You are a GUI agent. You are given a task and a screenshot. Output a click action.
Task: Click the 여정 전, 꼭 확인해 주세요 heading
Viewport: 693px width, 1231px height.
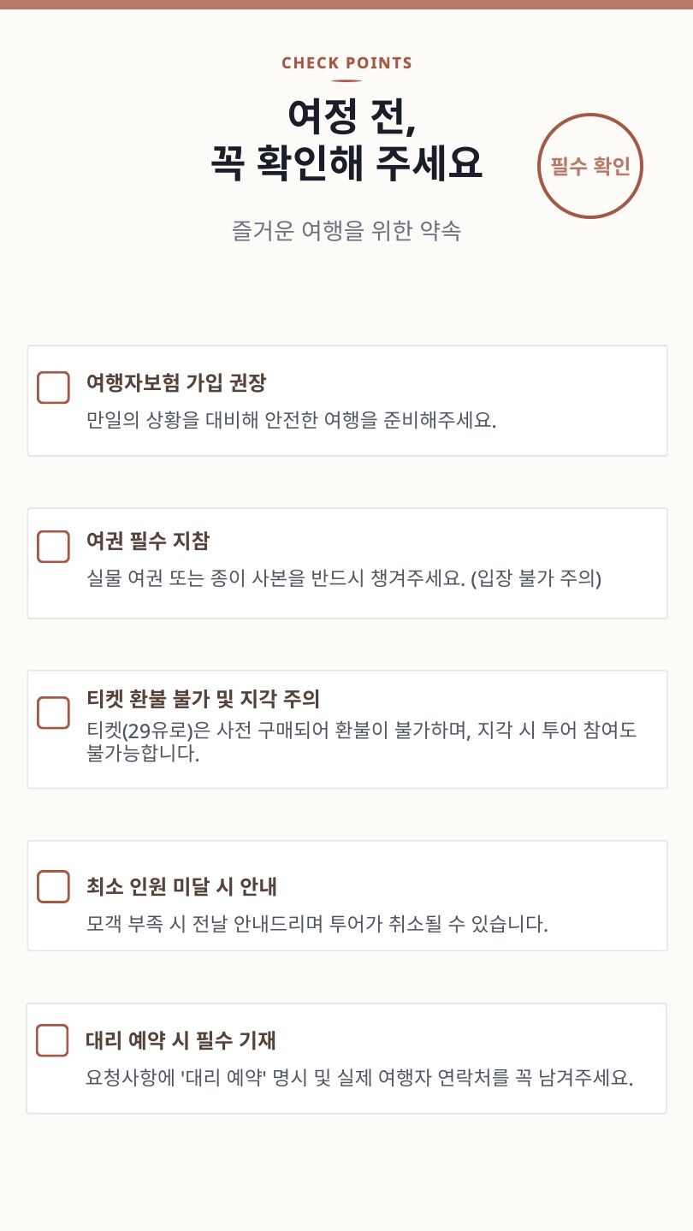click(346, 139)
